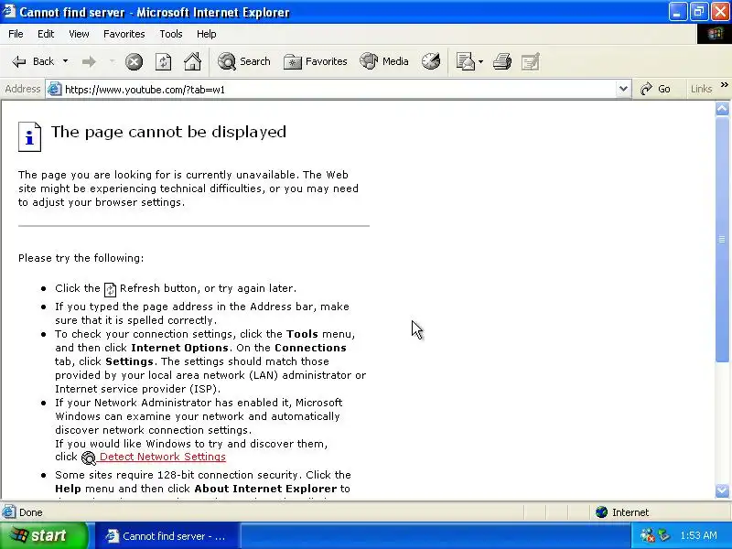The width and height of the screenshot is (732, 549).
Task: Open the Edit menu
Action: pos(46,34)
